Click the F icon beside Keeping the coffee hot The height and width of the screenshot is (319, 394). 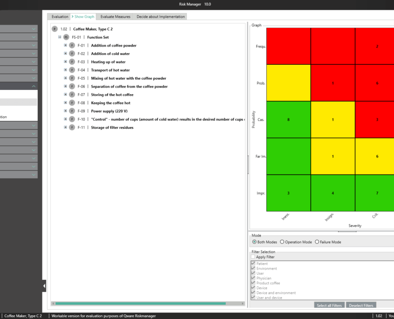click(x=72, y=103)
